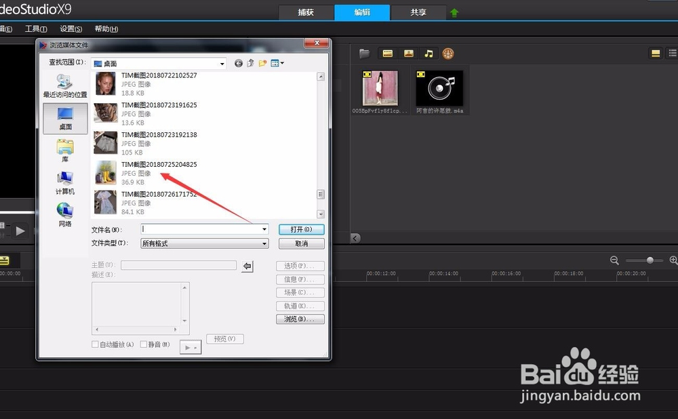This screenshot has height=419, width=678.
Task: Select 桌面 Desktop sidebar location
Action: coord(65,119)
